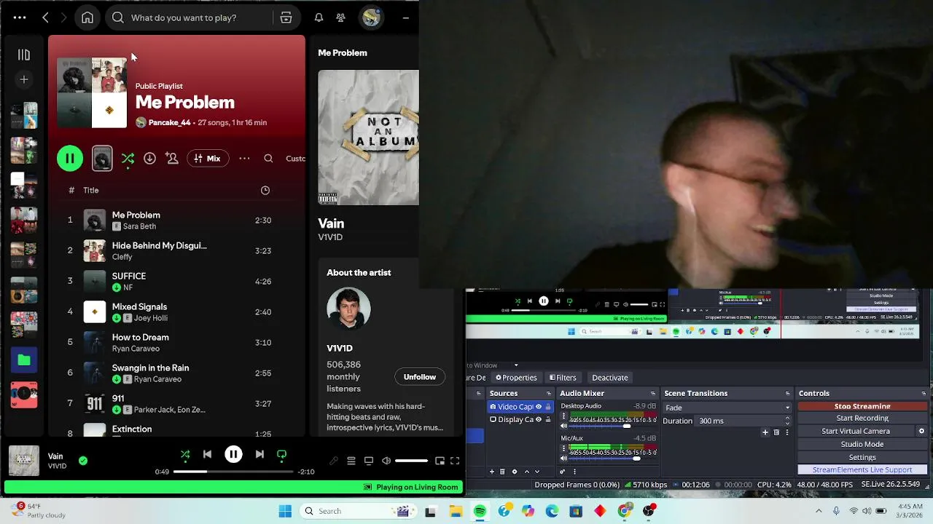Viewport: 933px width, 524px height.
Task: Open the Fade transition dropdown in OBS
Action: click(727, 408)
